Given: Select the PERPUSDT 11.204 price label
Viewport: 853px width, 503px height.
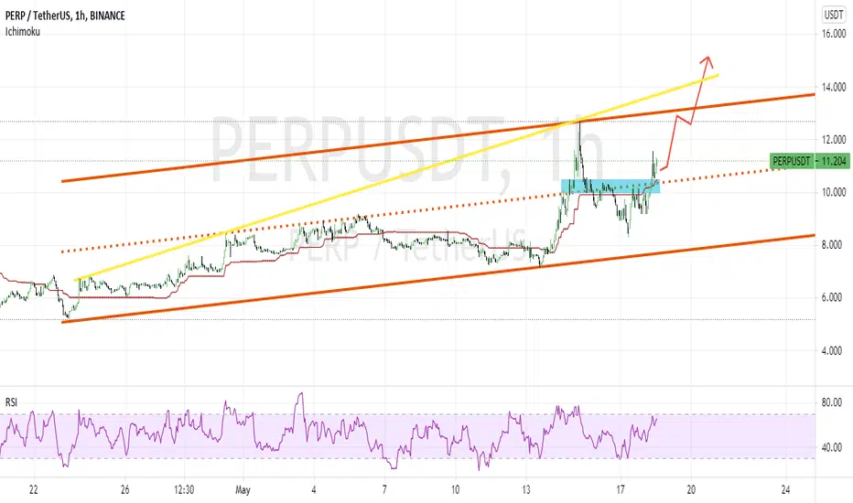Looking at the screenshot, I should click(810, 161).
